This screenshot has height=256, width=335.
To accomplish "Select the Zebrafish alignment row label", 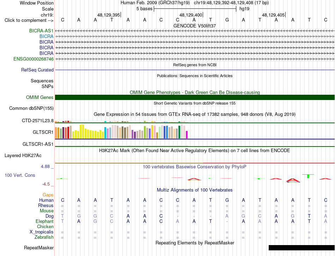I will 44,237.
